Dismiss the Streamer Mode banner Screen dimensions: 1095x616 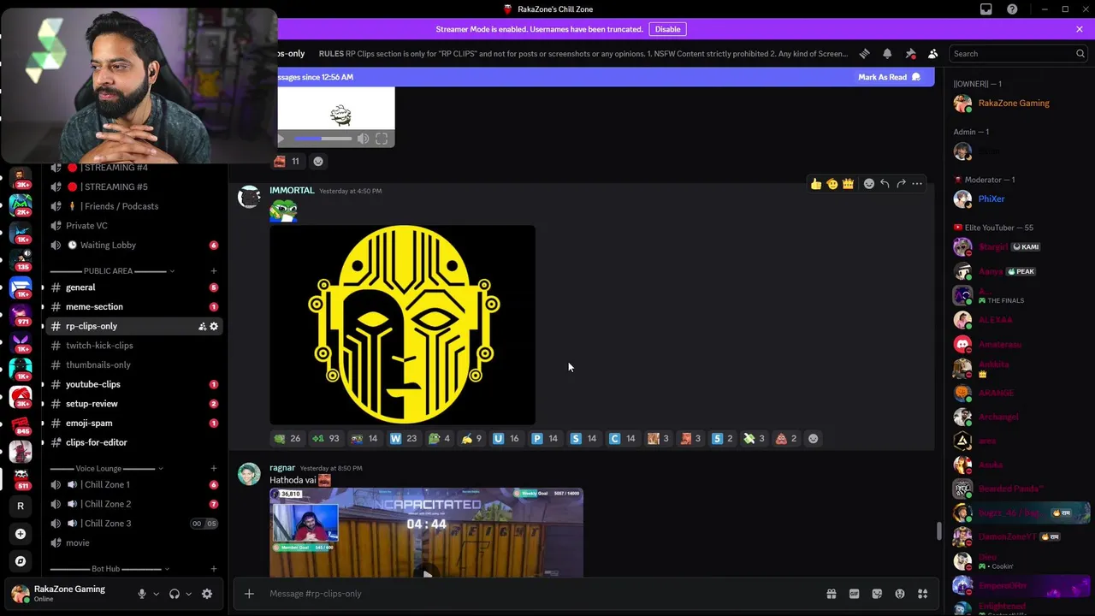(x=1080, y=29)
